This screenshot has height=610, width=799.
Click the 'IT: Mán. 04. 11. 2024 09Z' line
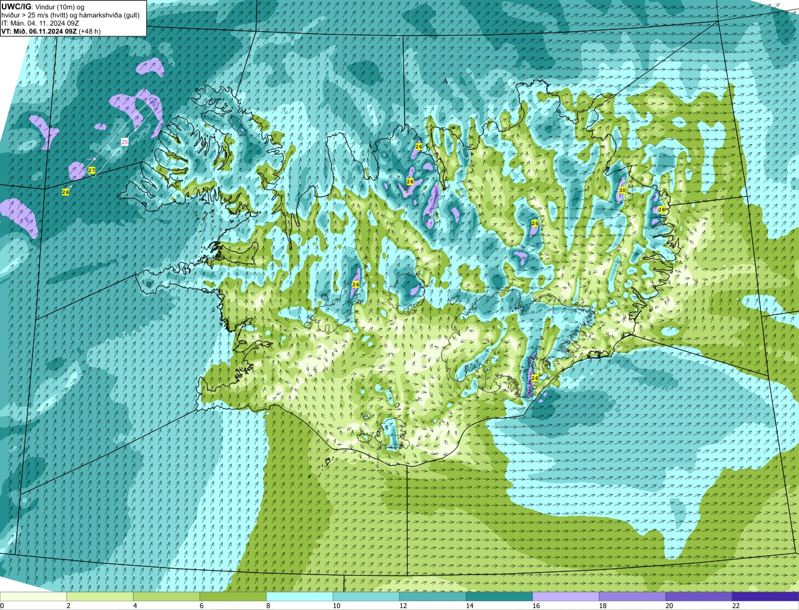[x=40, y=23]
